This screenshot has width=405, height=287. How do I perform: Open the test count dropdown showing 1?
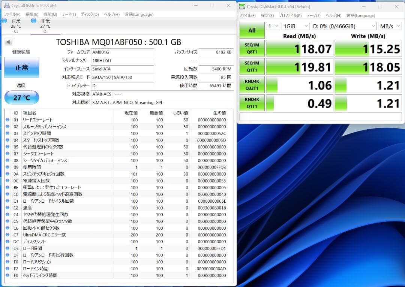point(273,26)
